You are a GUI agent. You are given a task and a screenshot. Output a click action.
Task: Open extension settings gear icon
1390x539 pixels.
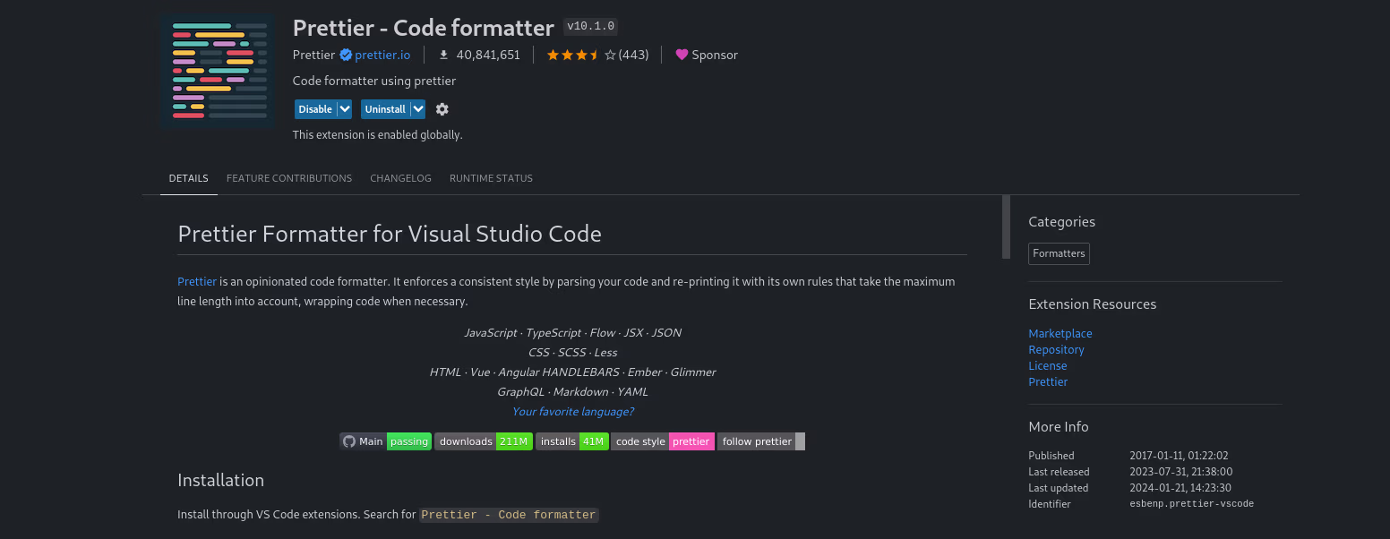442,109
